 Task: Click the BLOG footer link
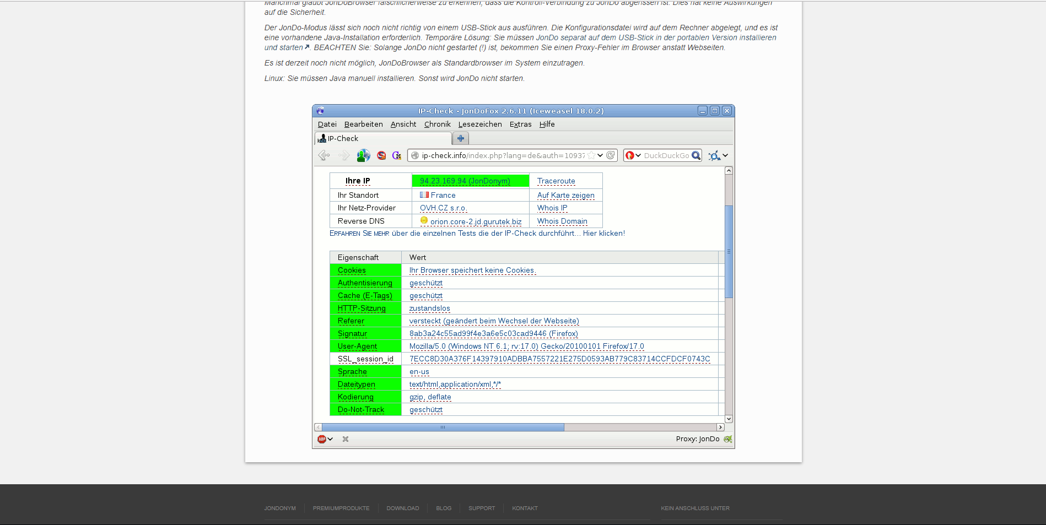click(444, 508)
